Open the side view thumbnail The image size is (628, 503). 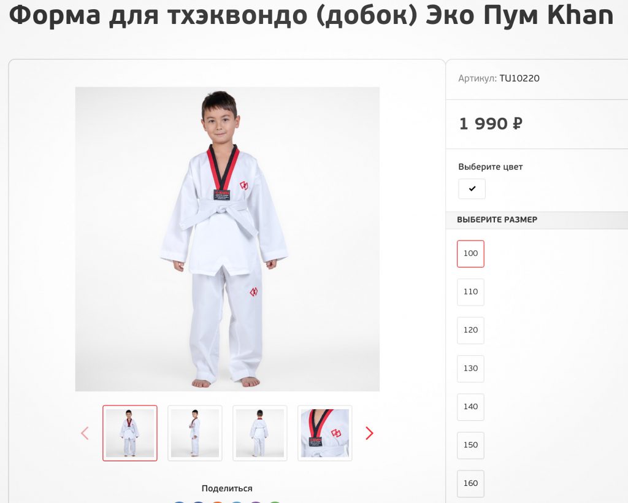pyautogui.click(x=194, y=433)
